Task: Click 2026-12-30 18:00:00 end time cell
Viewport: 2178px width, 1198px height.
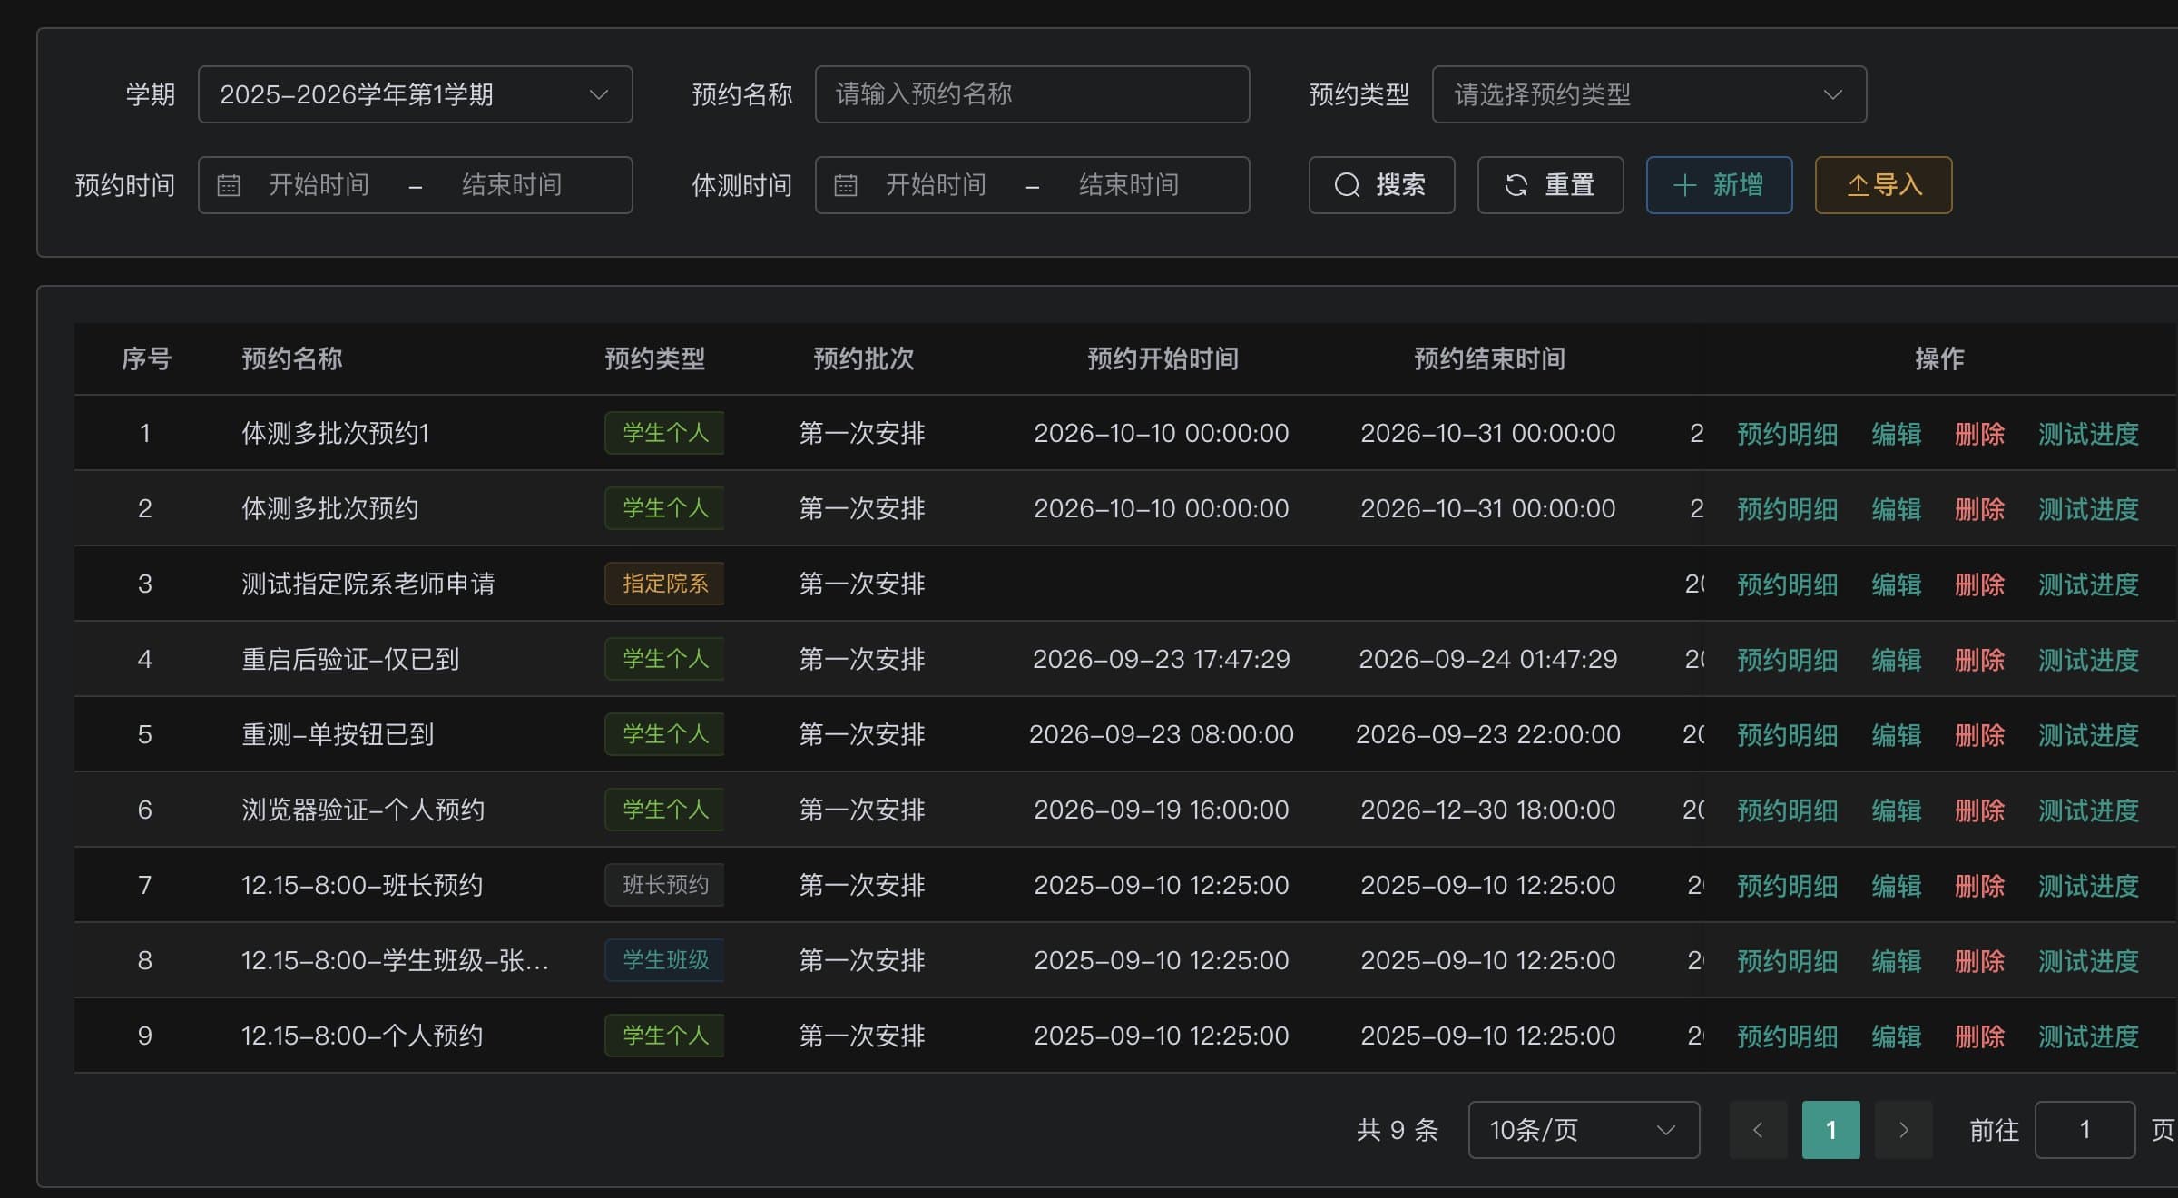Action: click(1487, 810)
